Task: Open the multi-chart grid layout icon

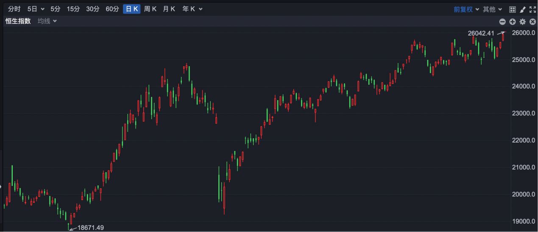Action: [513, 9]
